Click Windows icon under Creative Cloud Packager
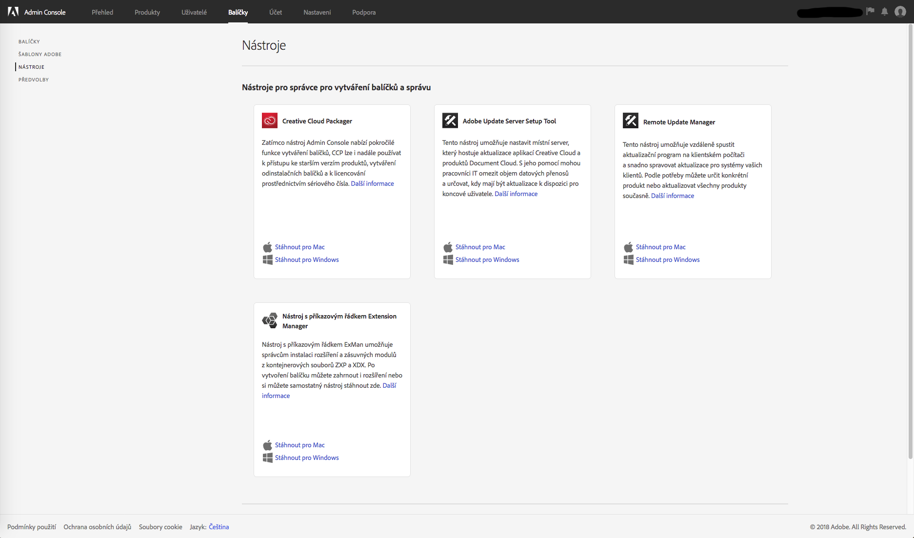 tap(267, 259)
